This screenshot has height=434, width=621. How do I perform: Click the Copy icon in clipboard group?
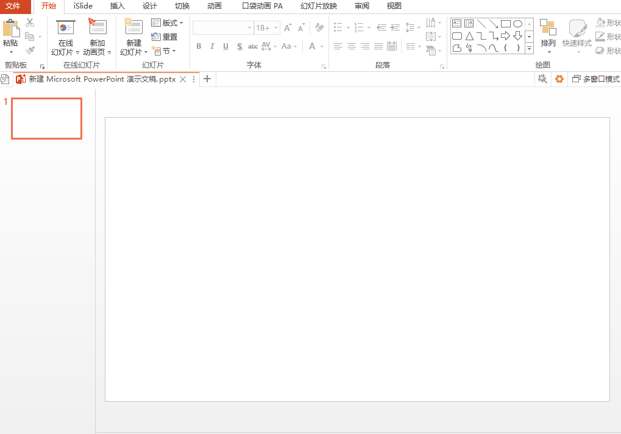tap(30, 37)
